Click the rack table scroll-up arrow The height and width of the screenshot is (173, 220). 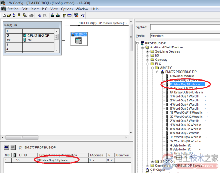[56, 31]
